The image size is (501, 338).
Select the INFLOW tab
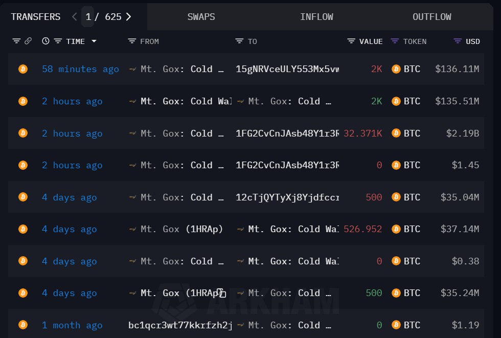click(x=316, y=17)
